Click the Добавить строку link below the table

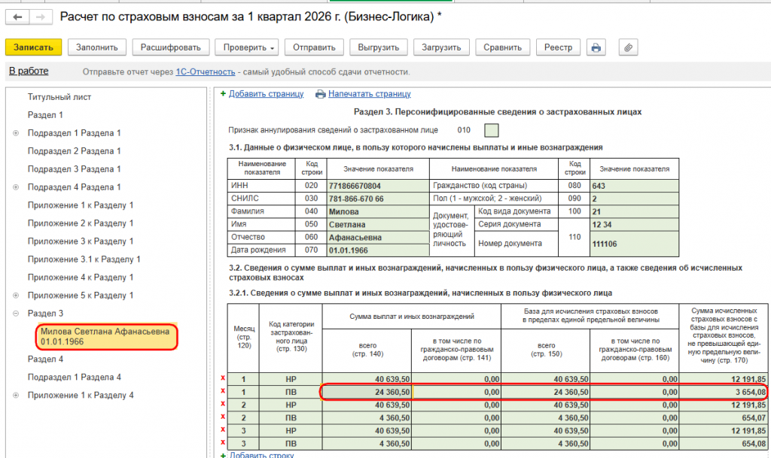pos(261,454)
